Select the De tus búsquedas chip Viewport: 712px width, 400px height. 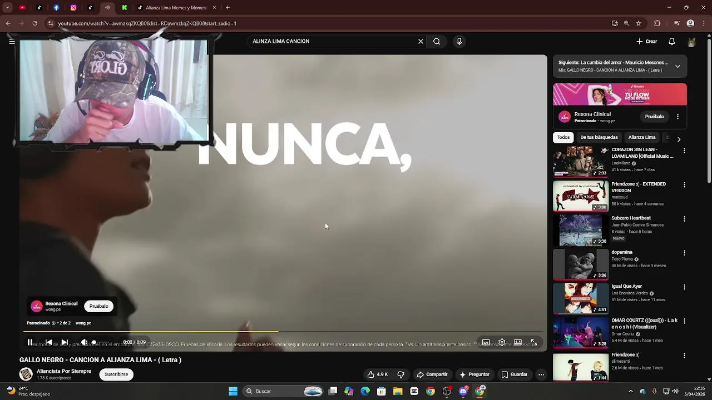(x=599, y=137)
